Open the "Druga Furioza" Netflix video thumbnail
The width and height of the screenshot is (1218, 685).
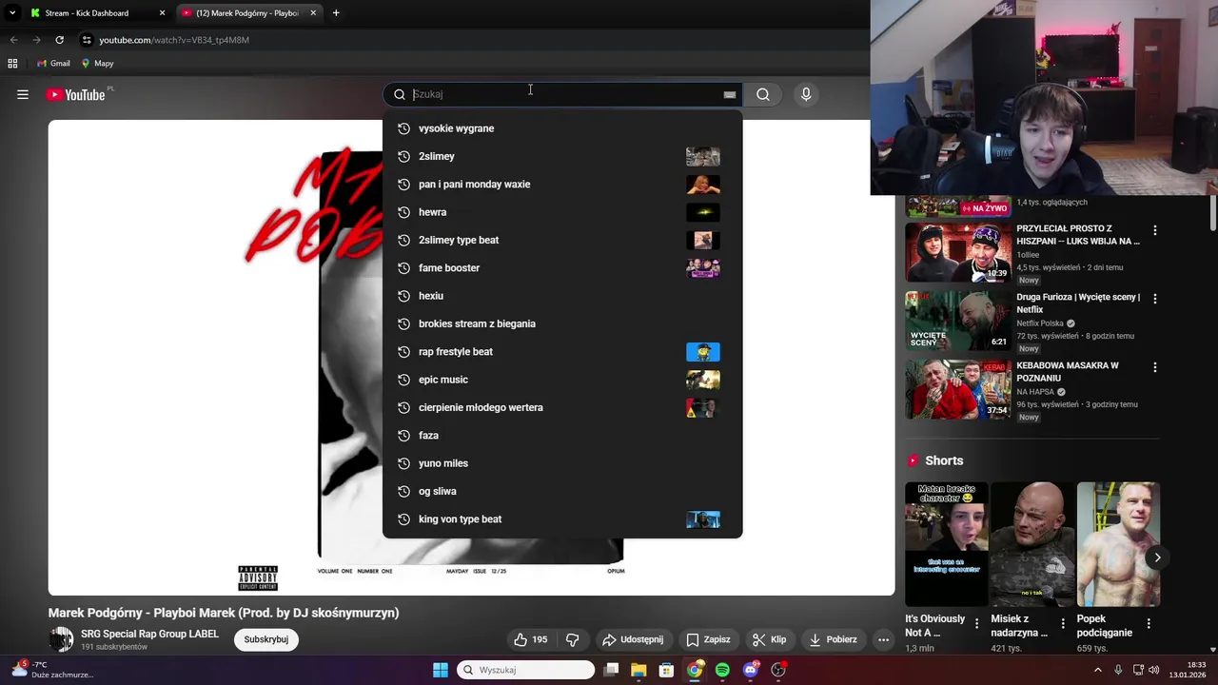(957, 321)
